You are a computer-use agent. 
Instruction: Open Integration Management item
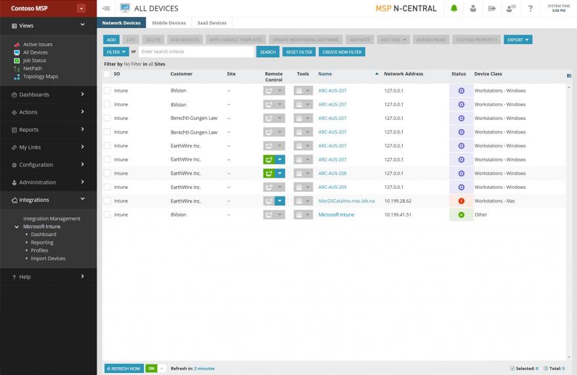point(51,219)
